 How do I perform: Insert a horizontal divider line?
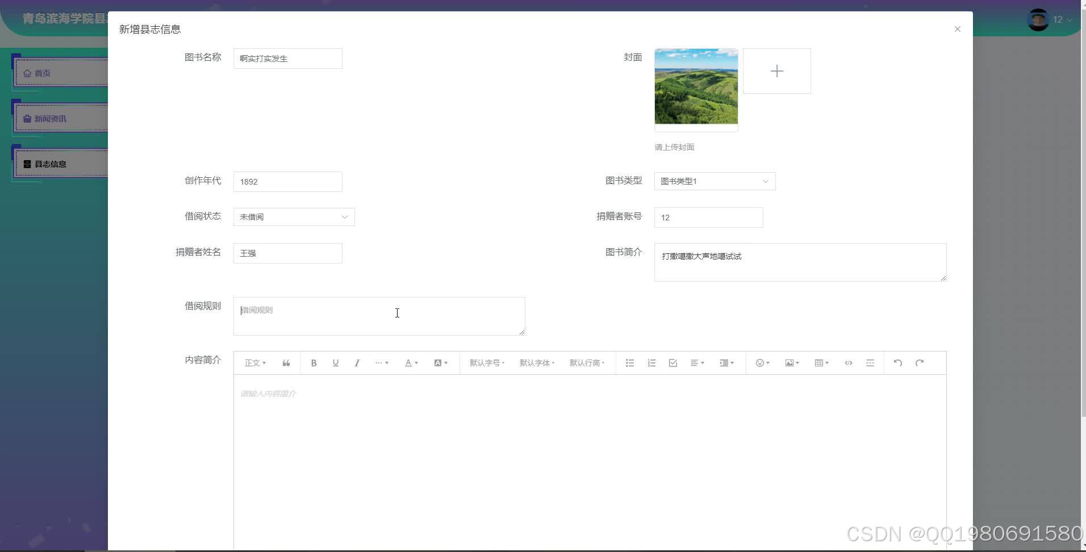click(870, 362)
